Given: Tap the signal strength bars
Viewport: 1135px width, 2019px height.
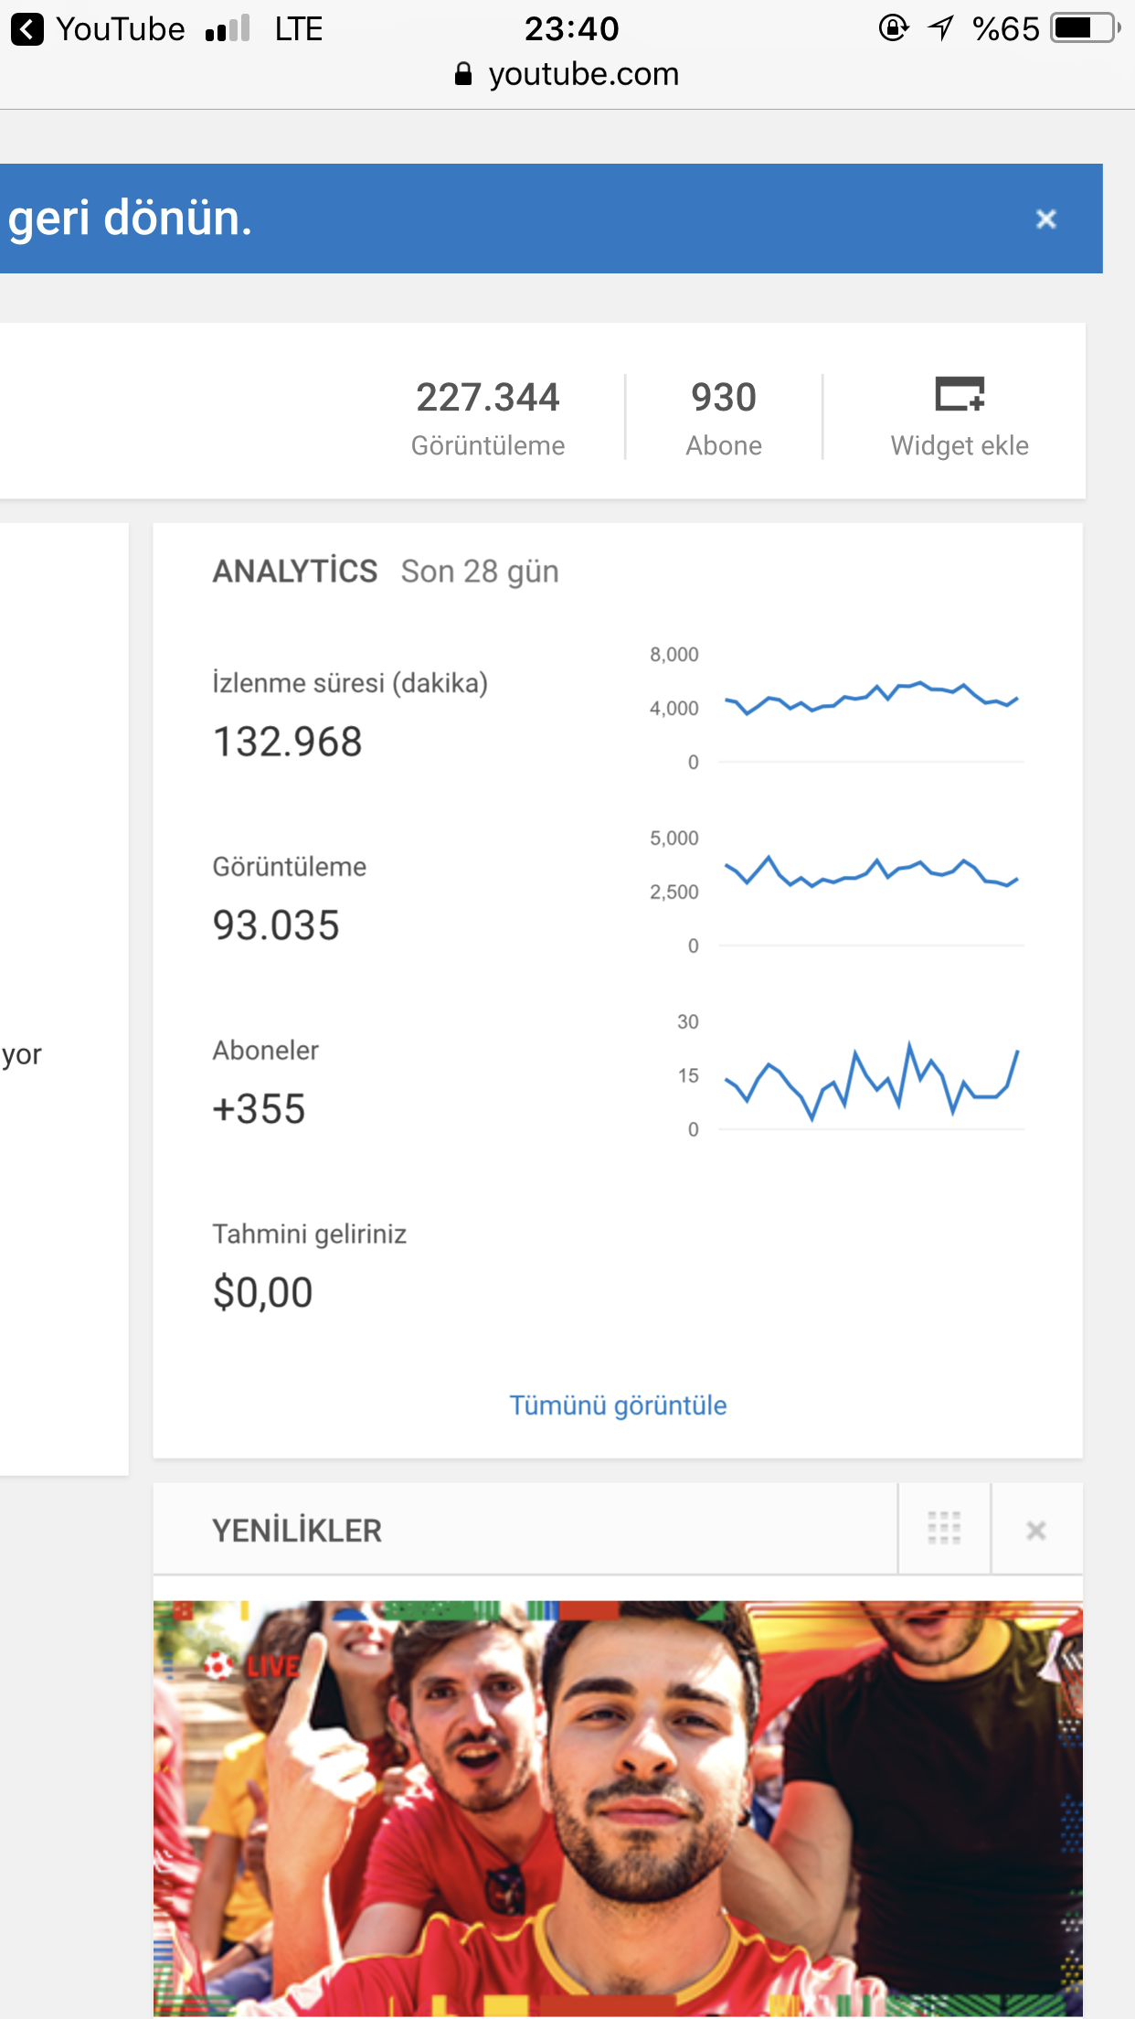Looking at the screenshot, I should tap(228, 28).
